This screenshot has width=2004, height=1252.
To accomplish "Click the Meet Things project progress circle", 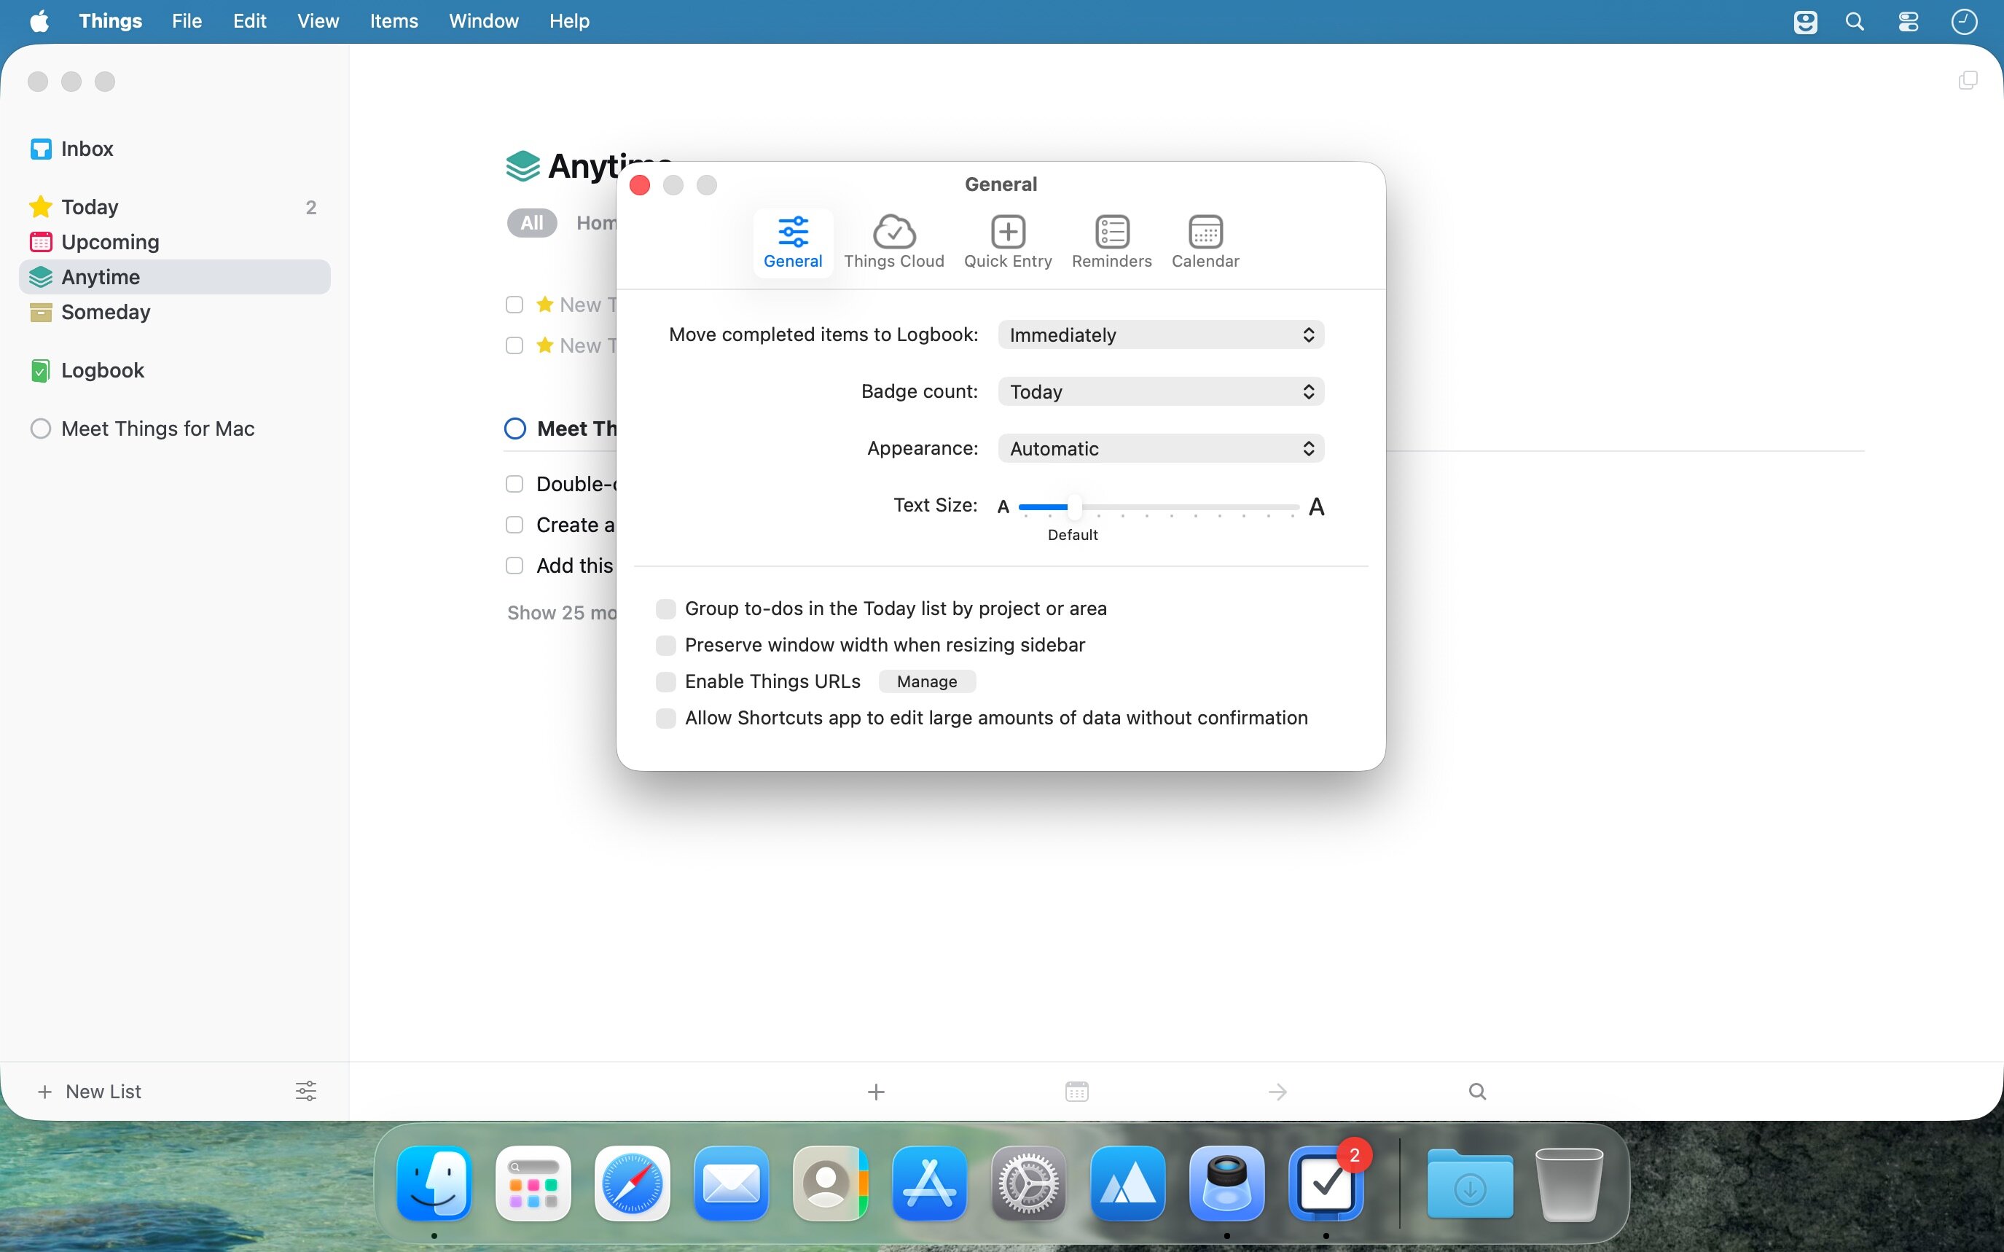I will [515, 429].
